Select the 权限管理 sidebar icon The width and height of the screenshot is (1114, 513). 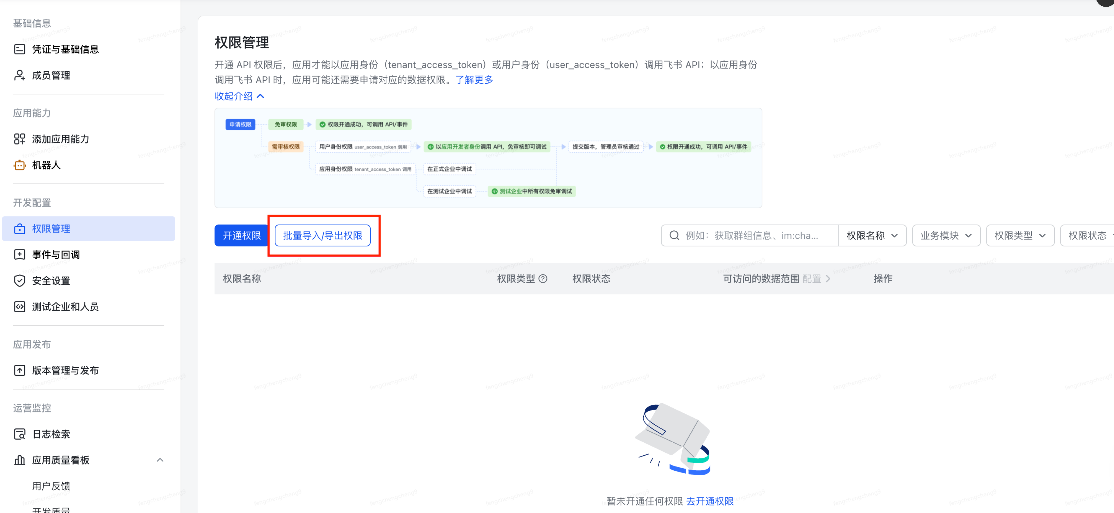tap(19, 228)
